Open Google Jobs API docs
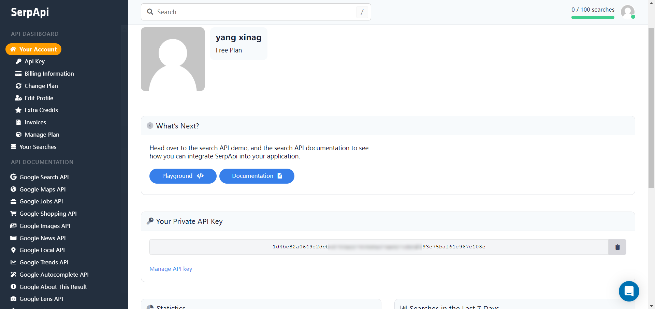Image resolution: width=655 pixels, height=309 pixels. pyautogui.click(x=41, y=201)
